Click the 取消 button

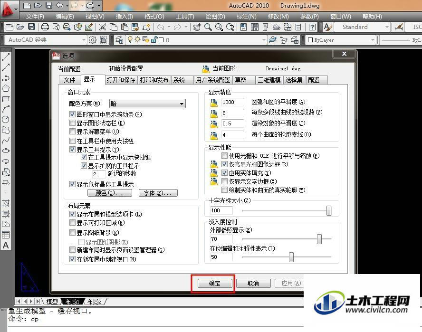(x=253, y=283)
